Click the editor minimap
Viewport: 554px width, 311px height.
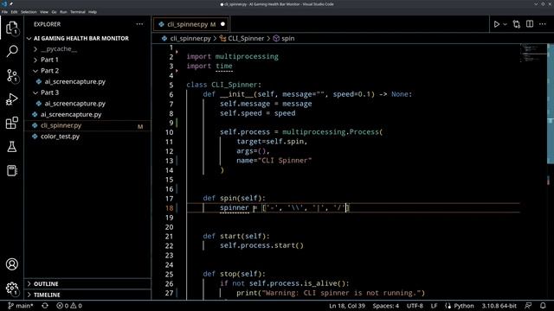(x=533, y=53)
